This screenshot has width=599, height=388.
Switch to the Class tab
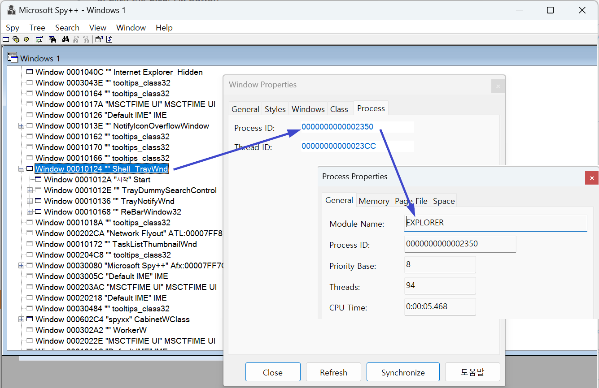(x=339, y=109)
